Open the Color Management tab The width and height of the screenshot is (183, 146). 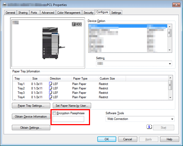pos(69,13)
